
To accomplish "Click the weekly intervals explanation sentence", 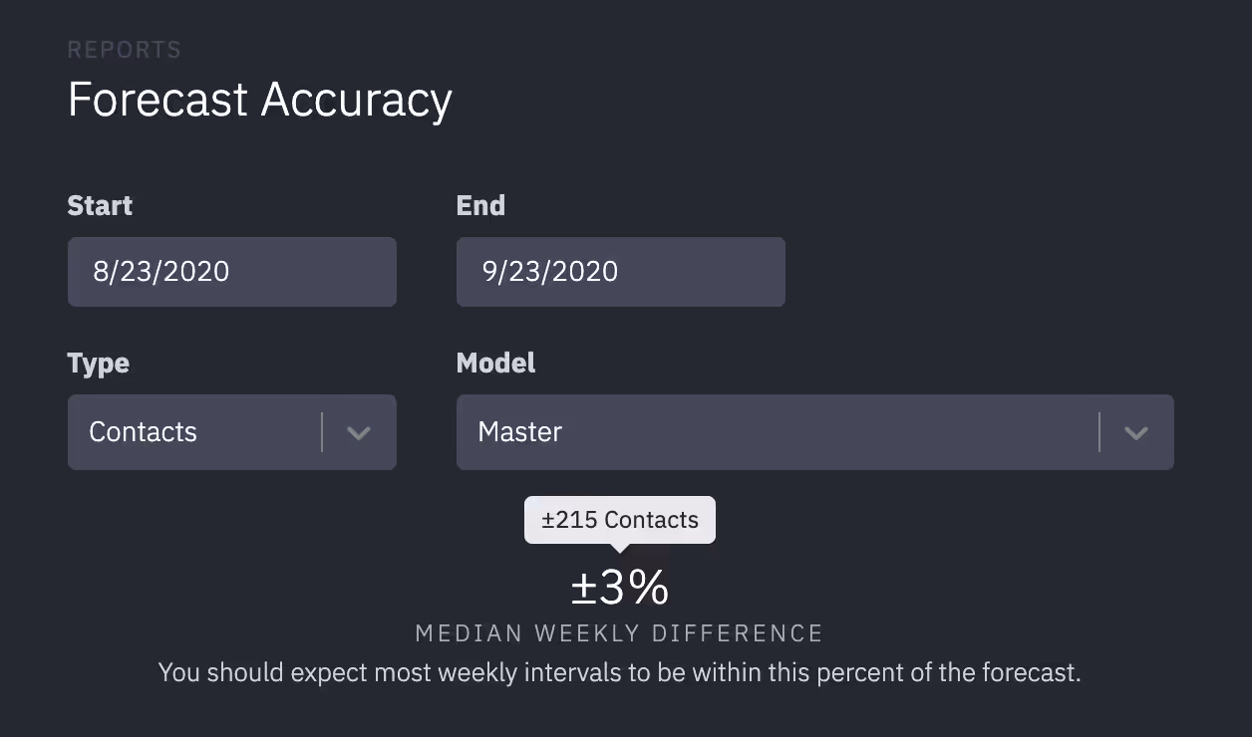I will tap(619, 672).
